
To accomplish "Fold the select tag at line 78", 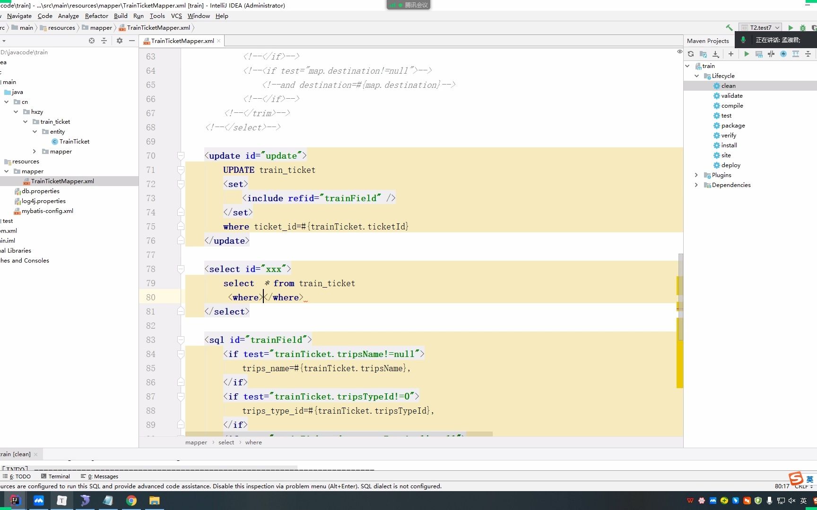I will coord(181,269).
